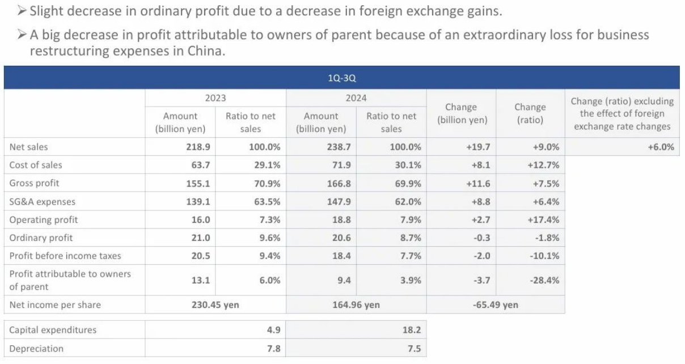Select the 2024 column header
Screen dimensions: 685x364
[356, 98]
